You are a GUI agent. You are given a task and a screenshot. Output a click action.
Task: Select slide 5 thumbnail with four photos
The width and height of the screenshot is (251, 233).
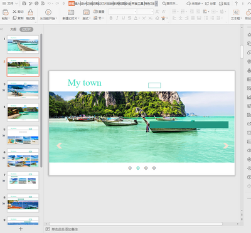pyautogui.click(x=23, y=135)
